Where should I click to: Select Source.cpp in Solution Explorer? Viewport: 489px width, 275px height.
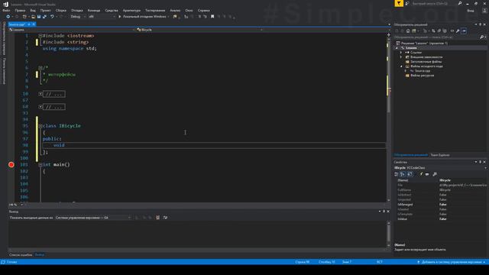423,71
